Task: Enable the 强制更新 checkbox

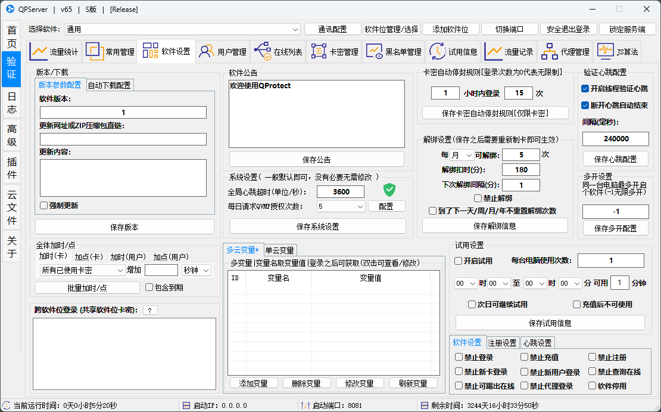Action: pyautogui.click(x=43, y=206)
